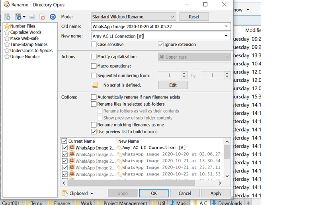
Task: Switch to the Temp folder tab
Action: [x=34, y=203]
